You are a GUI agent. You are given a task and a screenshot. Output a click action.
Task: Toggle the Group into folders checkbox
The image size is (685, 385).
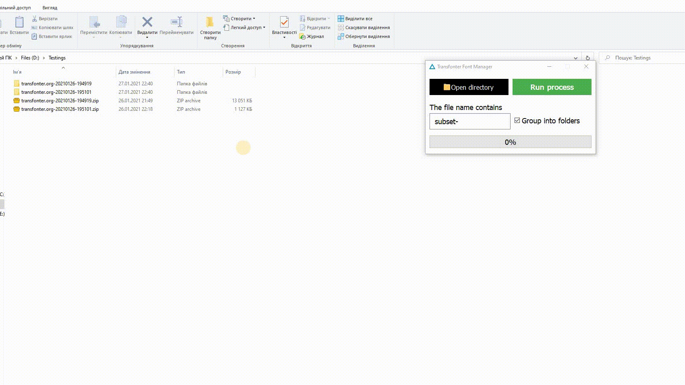coord(517,121)
